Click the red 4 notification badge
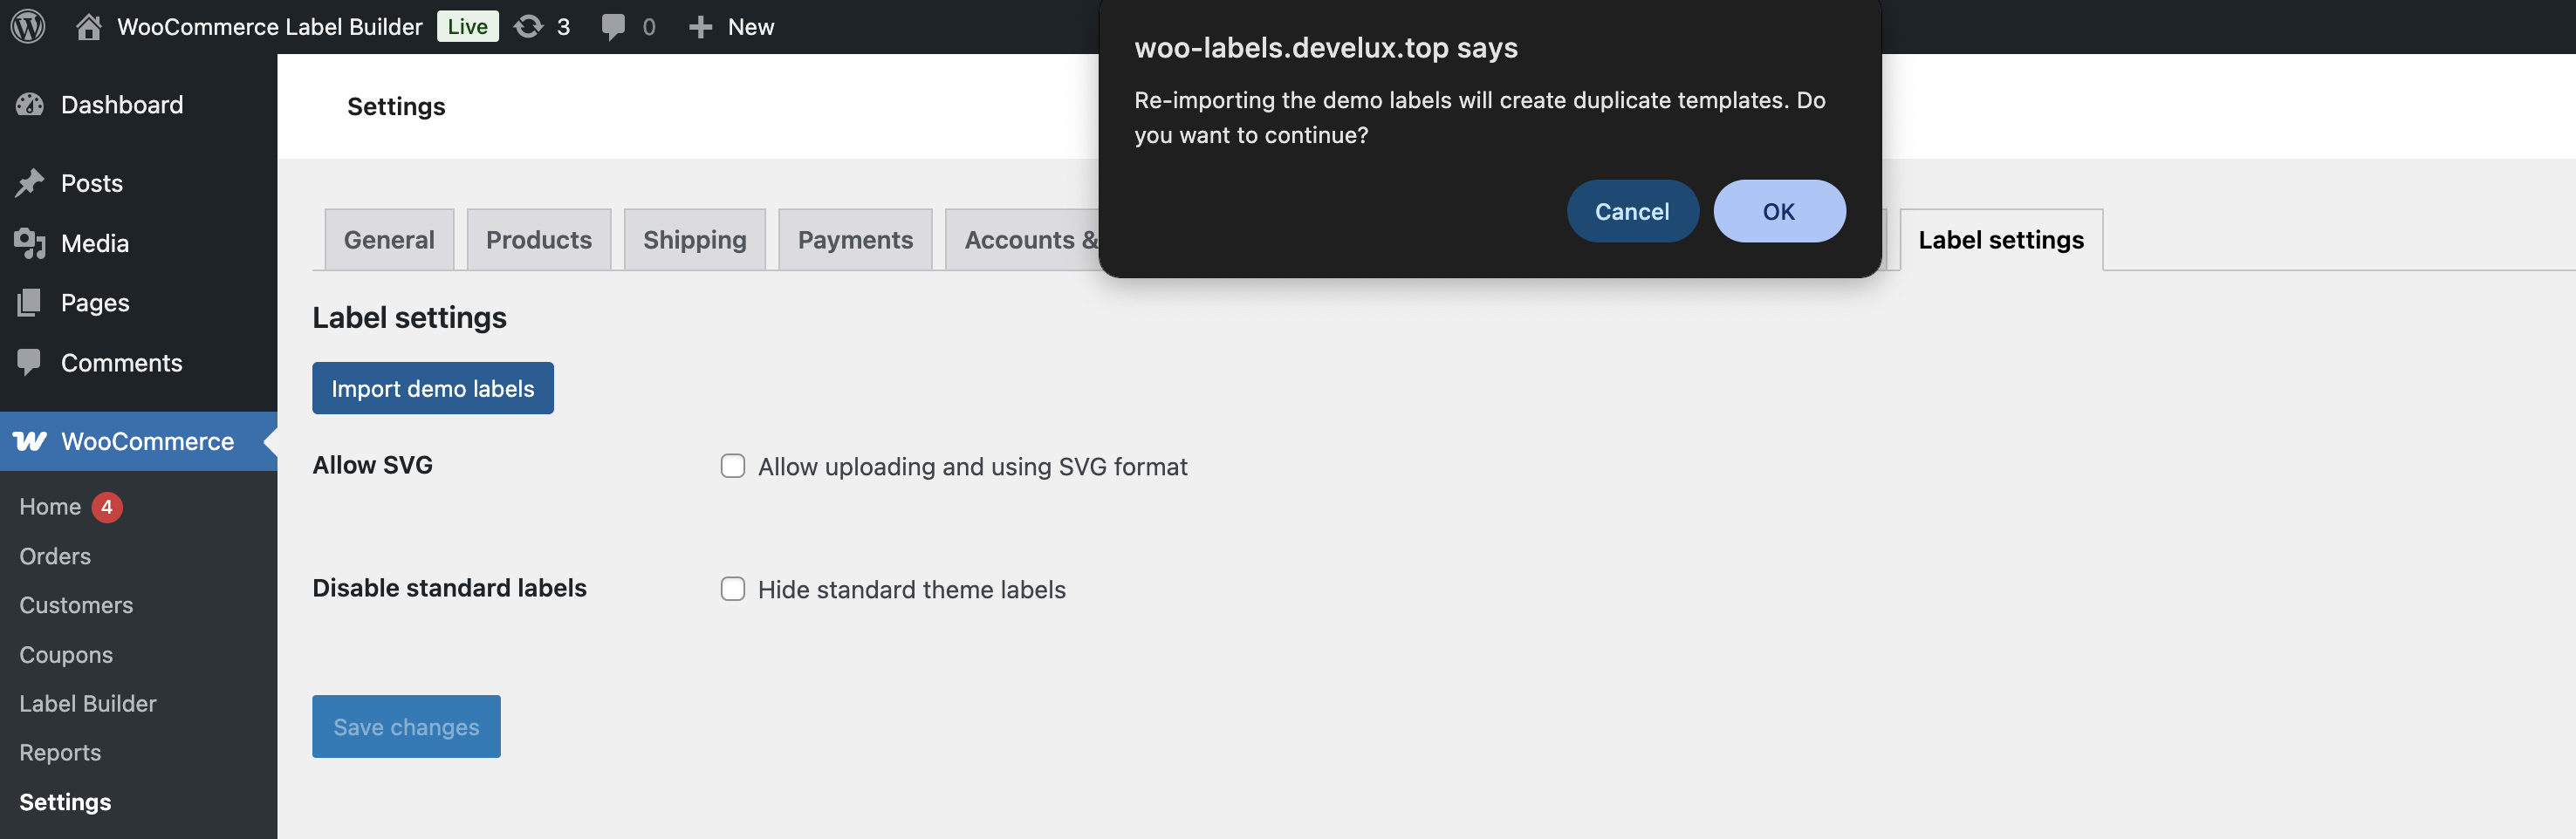The image size is (2576, 839). click(107, 507)
